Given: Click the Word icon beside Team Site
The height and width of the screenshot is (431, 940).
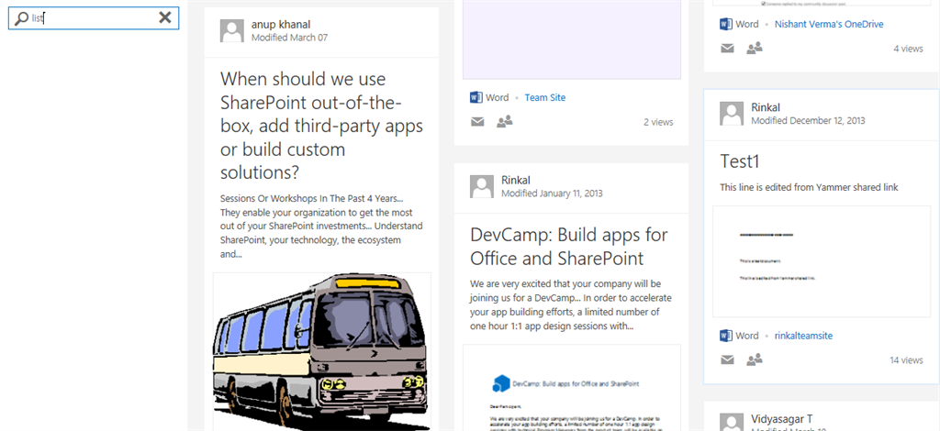Looking at the screenshot, I should 476,97.
